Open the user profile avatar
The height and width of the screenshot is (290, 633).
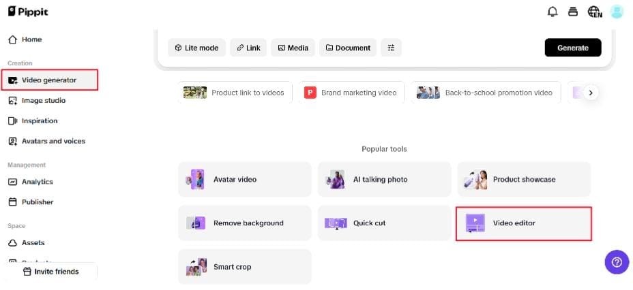pos(617,12)
